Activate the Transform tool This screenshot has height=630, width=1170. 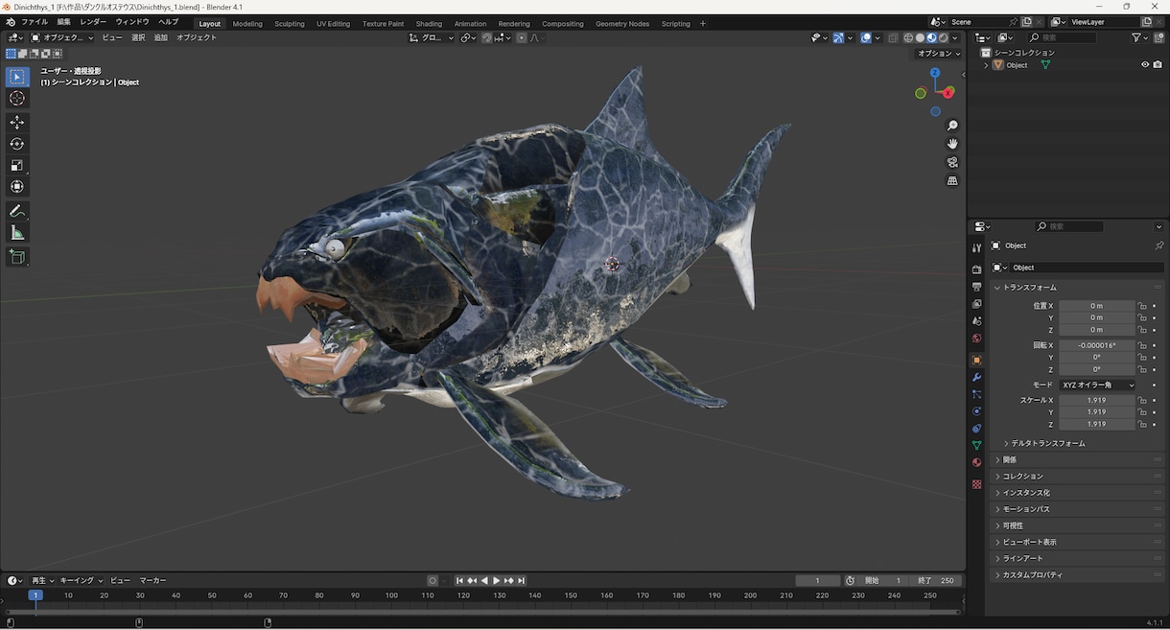tap(17, 186)
